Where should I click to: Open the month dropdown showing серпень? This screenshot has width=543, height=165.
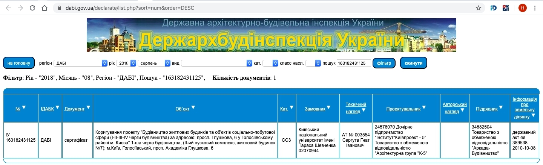pyautogui.click(x=154, y=63)
